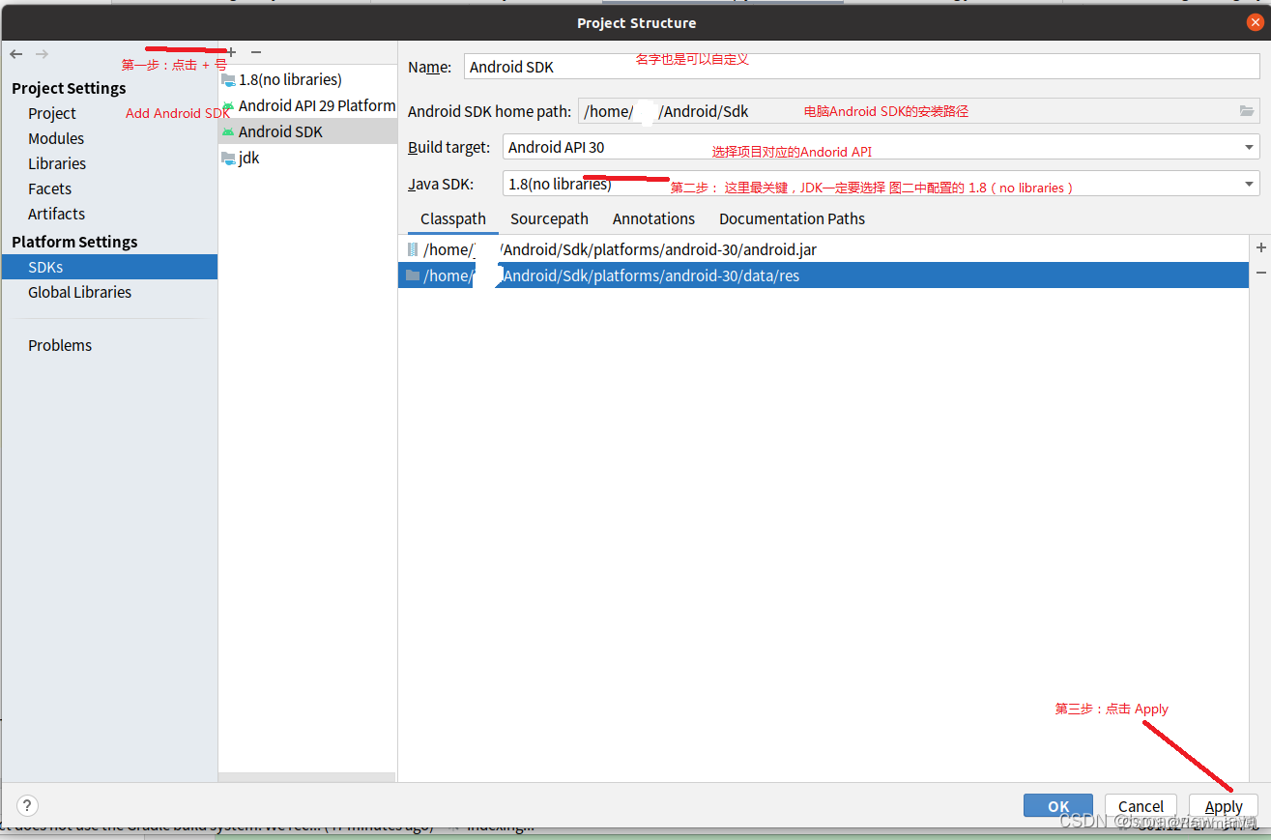Switch to the Annotations tab
Screen dimensions: 1271x840
[x=653, y=218]
